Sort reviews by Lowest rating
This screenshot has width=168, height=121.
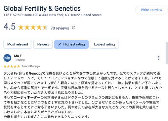coord(104,44)
